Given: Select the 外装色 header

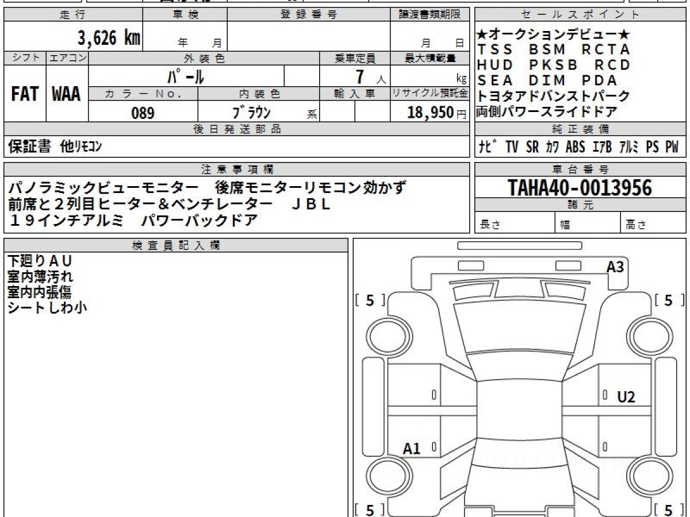Looking at the screenshot, I should (204, 58).
